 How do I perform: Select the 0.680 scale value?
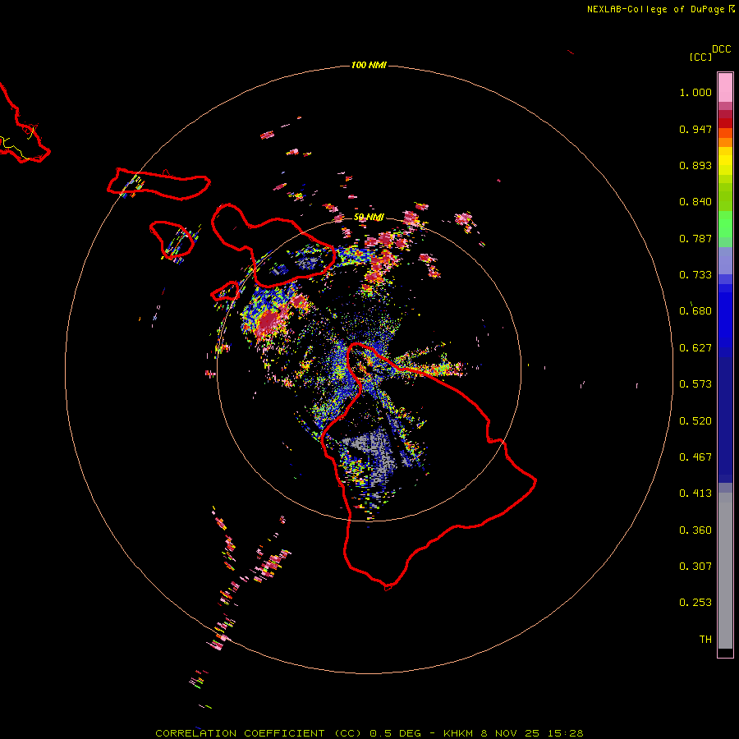[695, 311]
